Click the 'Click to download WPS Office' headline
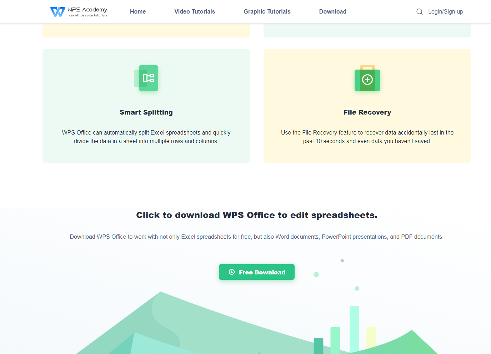The image size is (491, 354). click(x=257, y=215)
